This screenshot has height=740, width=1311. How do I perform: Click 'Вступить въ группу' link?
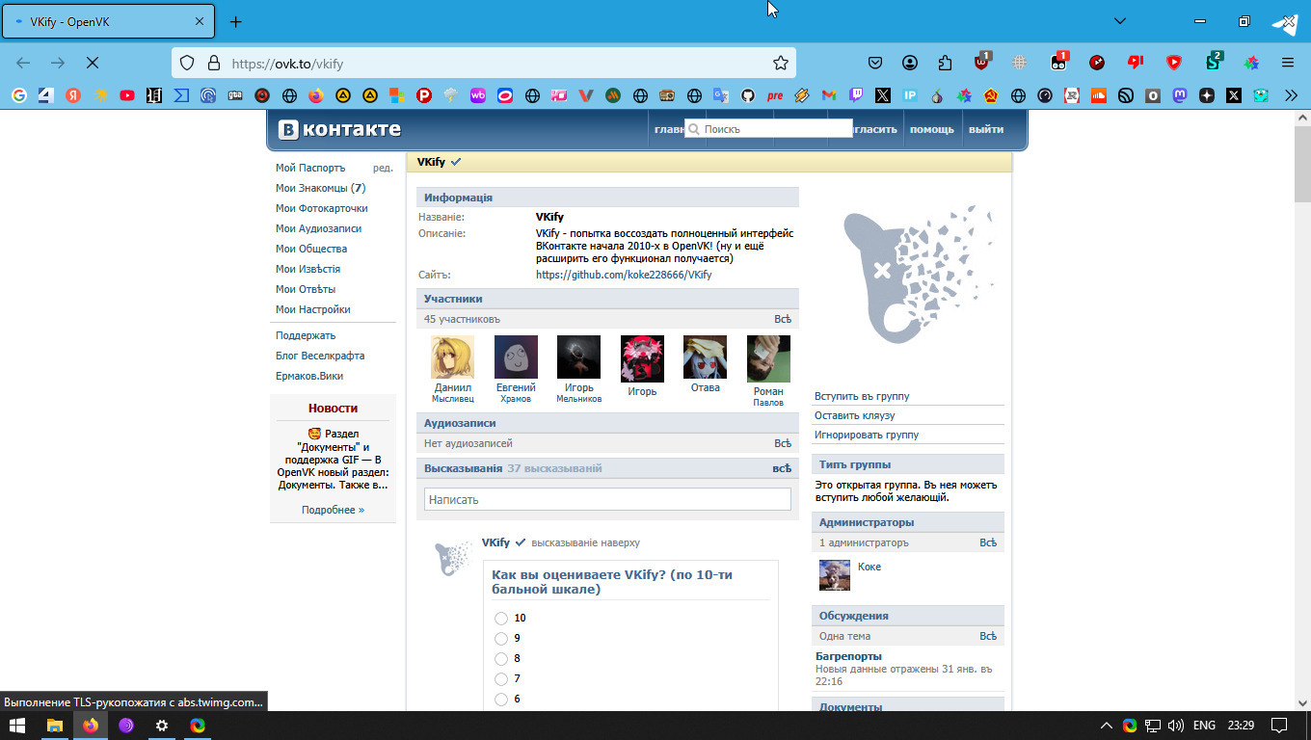862,396
